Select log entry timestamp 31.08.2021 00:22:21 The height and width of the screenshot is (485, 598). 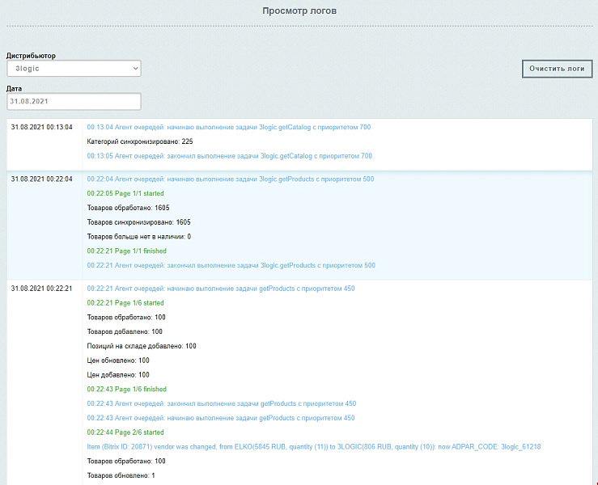42,289
